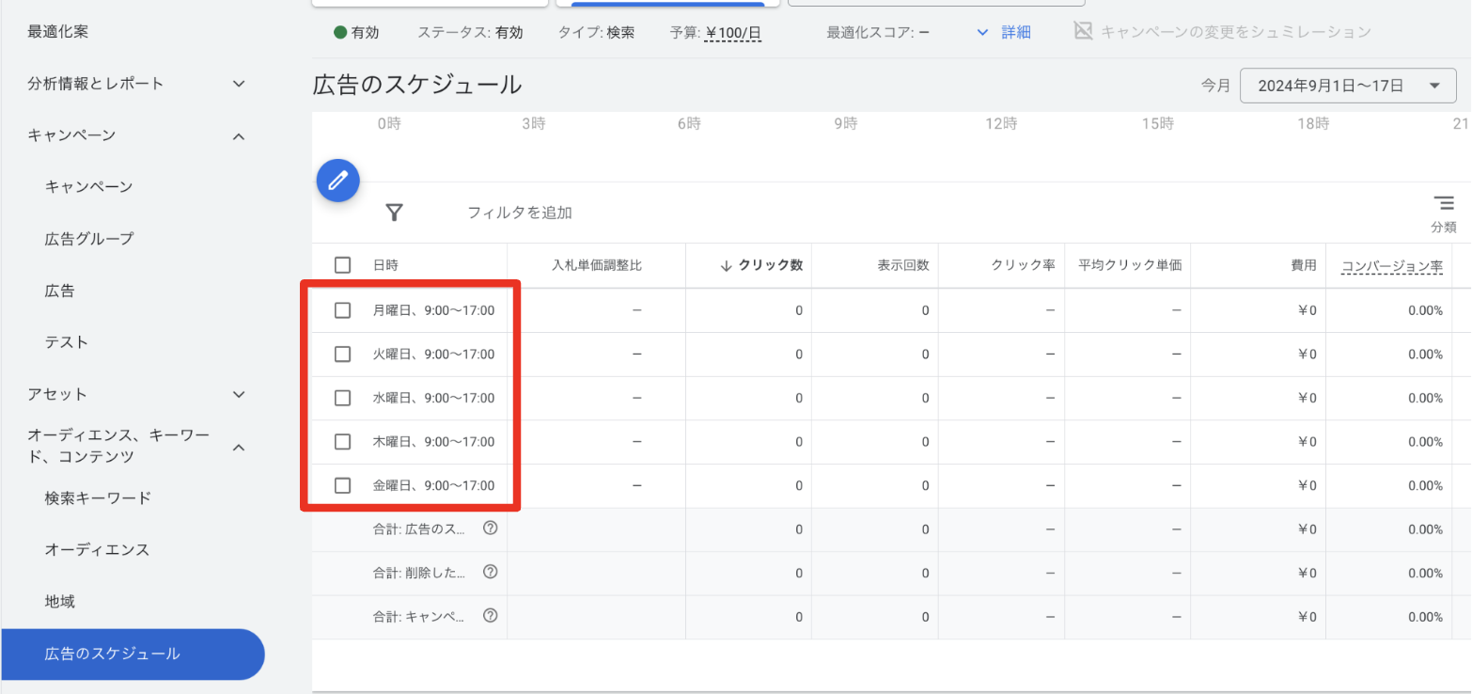Collapse the キャンペーン section chevron
This screenshot has height=694, width=1472.
click(x=239, y=136)
